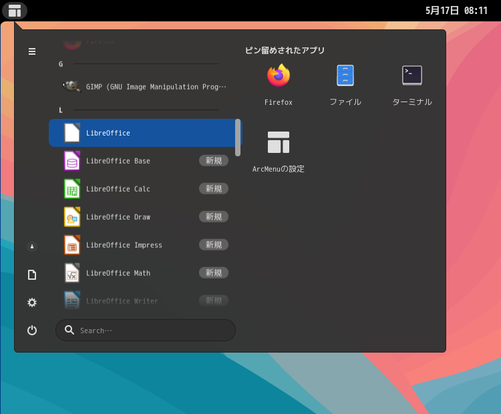Click the user account icon in the sidebar
Image resolution: width=501 pixels, height=414 pixels.
point(32,246)
